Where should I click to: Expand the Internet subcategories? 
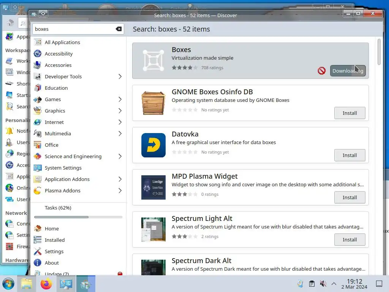[120, 122]
